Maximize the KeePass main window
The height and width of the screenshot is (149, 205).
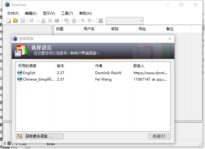[181, 5]
